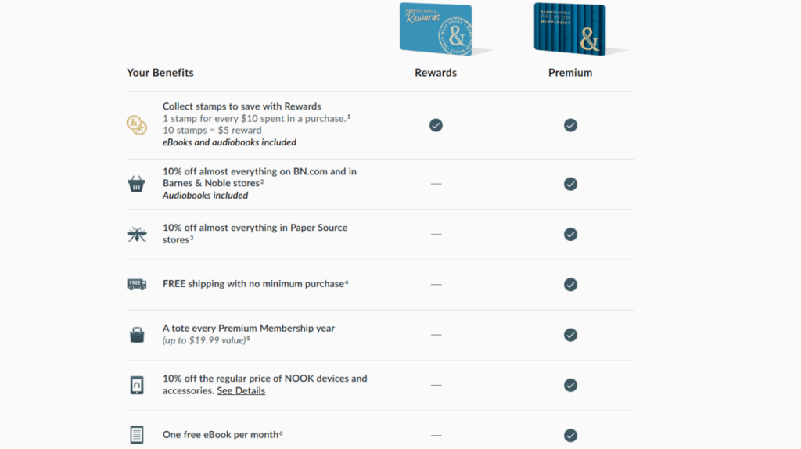The height and width of the screenshot is (449, 801).
Task: Click the Premium checkmark for free shipping
Action: click(x=570, y=285)
